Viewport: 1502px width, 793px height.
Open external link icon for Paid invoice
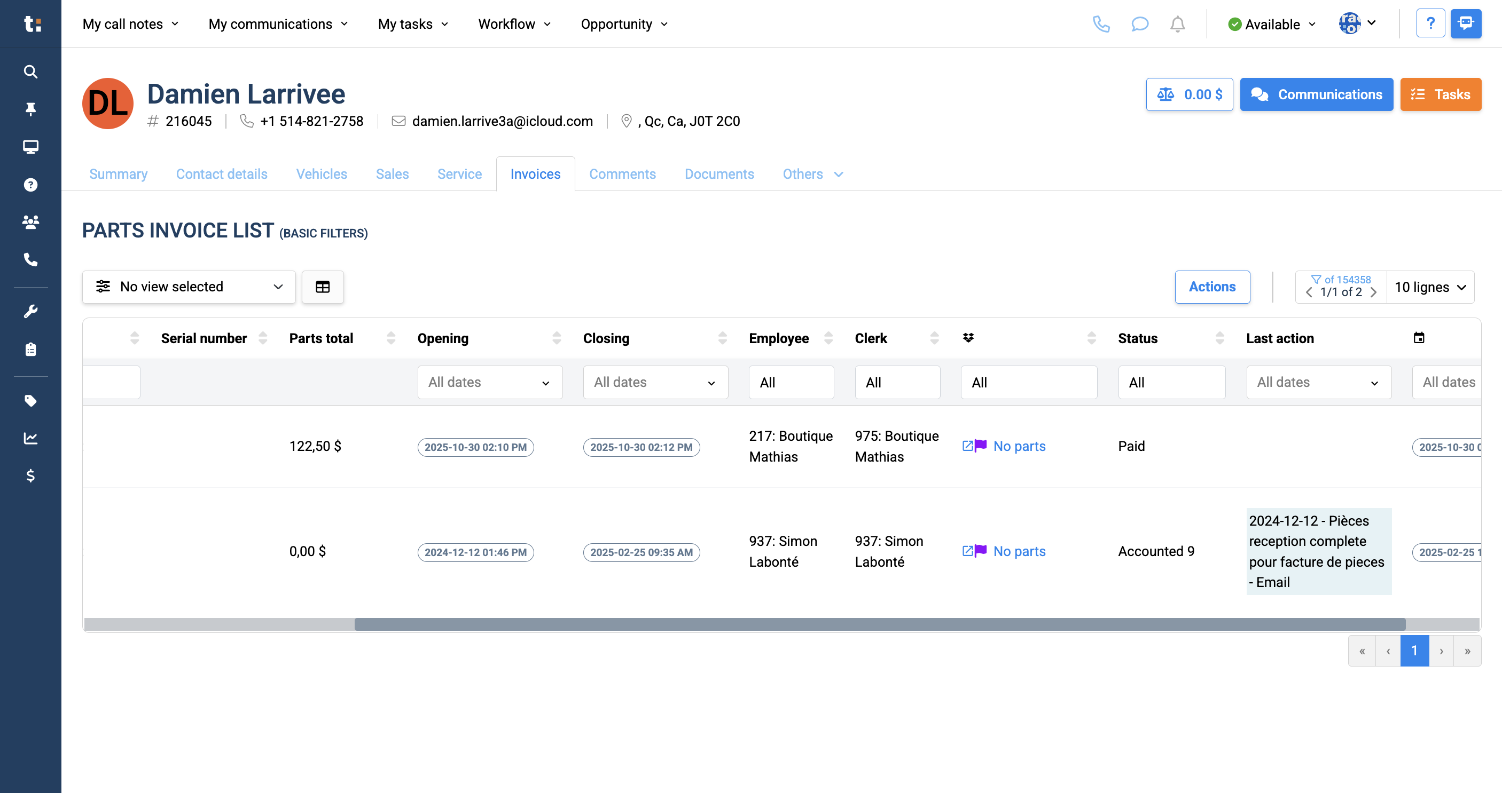[967, 446]
